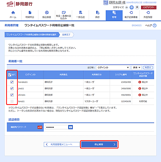The height and width of the screenshot is (162, 161).
Task: Uncheck the hanako11 row checkbox
Action: (12, 82)
